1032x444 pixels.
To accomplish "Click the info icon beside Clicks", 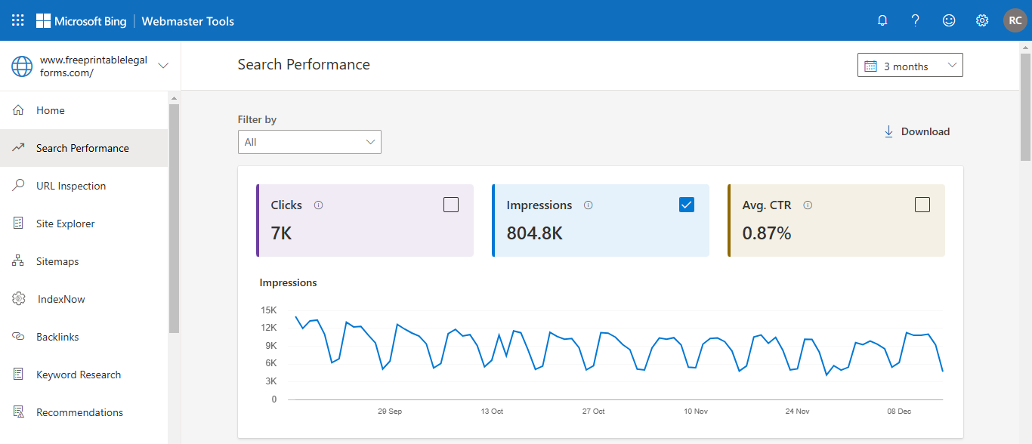I will click(318, 205).
